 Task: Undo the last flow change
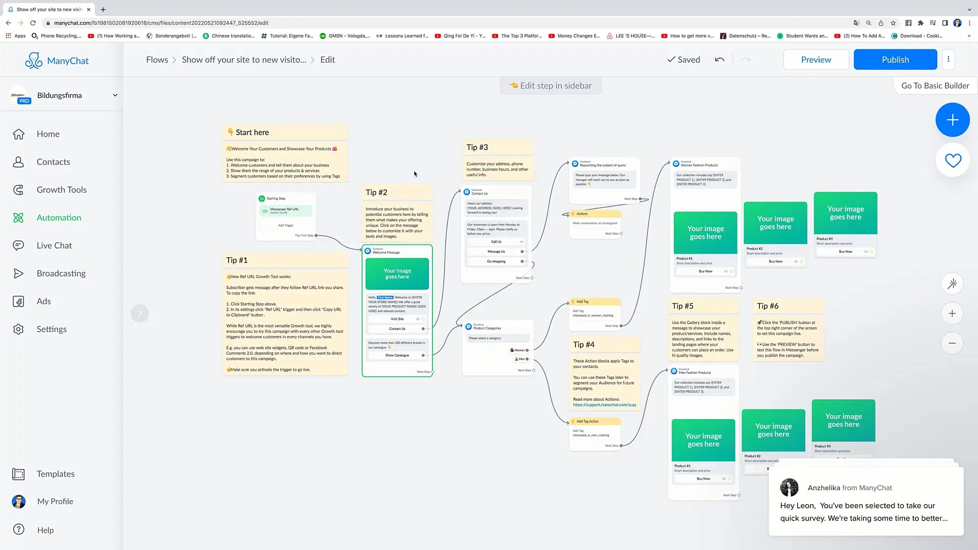(719, 60)
